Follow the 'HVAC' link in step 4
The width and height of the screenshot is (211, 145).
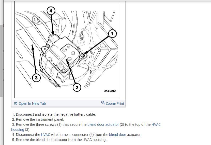[x=46, y=135]
